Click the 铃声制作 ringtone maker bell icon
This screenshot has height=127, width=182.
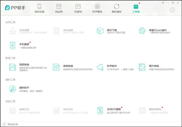pos(100,67)
